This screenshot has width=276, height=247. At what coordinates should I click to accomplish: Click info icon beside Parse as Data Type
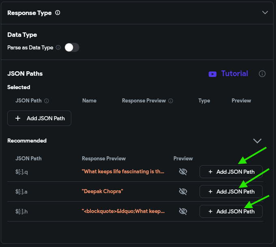click(58, 47)
